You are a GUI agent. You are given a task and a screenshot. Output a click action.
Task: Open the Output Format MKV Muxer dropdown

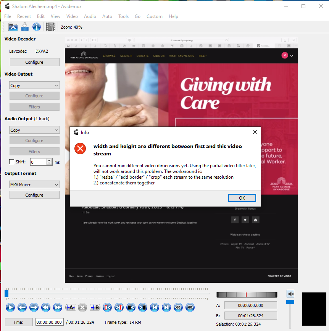pos(34,184)
